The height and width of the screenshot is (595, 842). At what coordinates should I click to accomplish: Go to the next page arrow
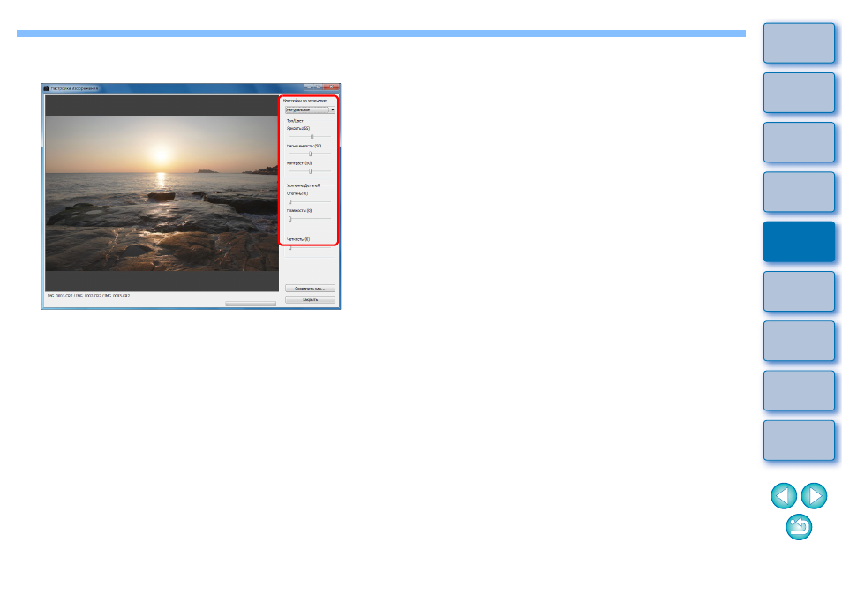[x=814, y=495]
